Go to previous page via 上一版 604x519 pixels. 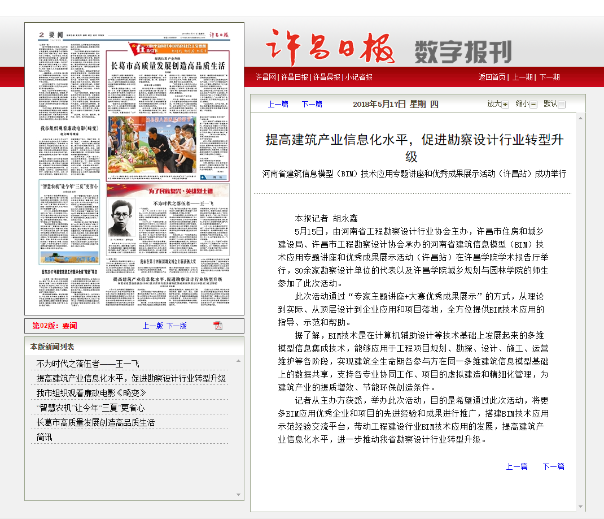point(152,326)
